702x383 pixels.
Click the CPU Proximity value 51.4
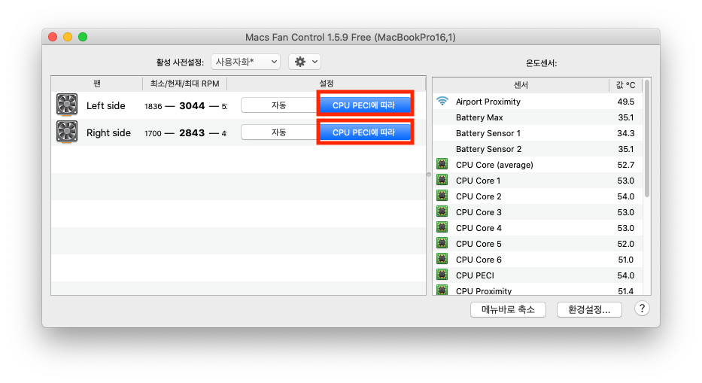click(x=625, y=290)
